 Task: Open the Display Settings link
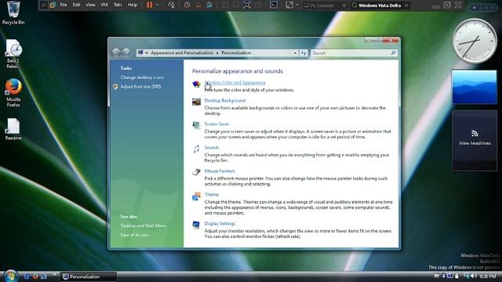point(220,223)
